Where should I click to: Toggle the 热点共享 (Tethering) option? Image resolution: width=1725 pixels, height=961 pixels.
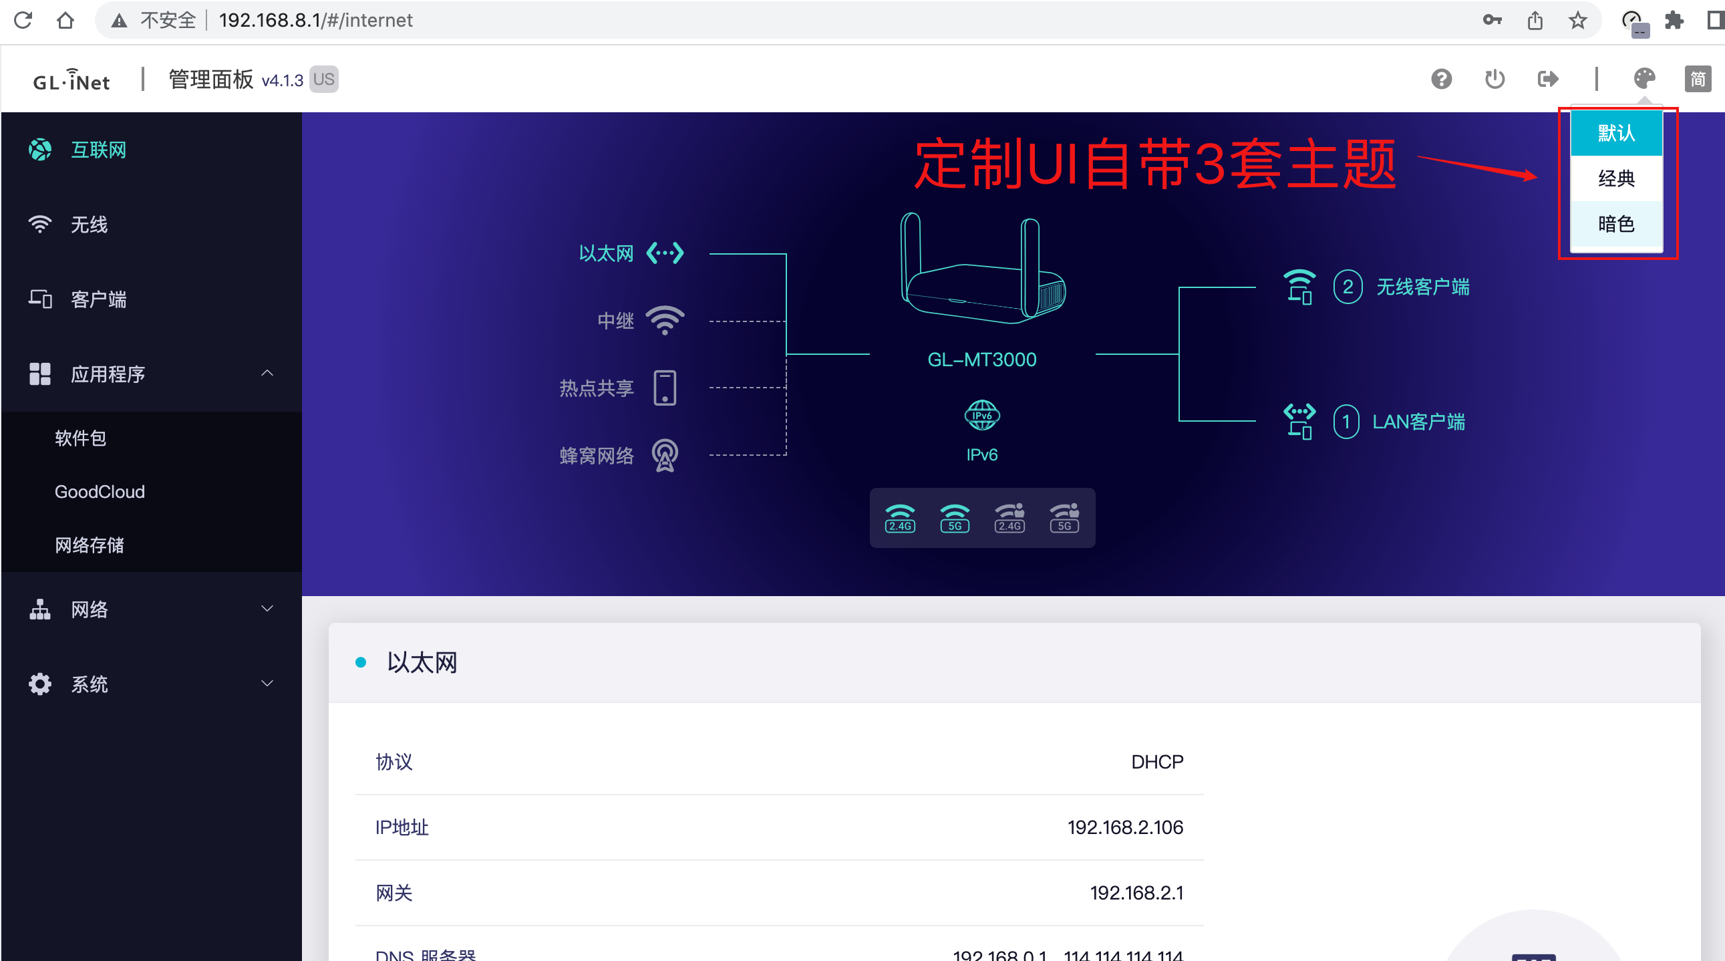click(664, 387)
